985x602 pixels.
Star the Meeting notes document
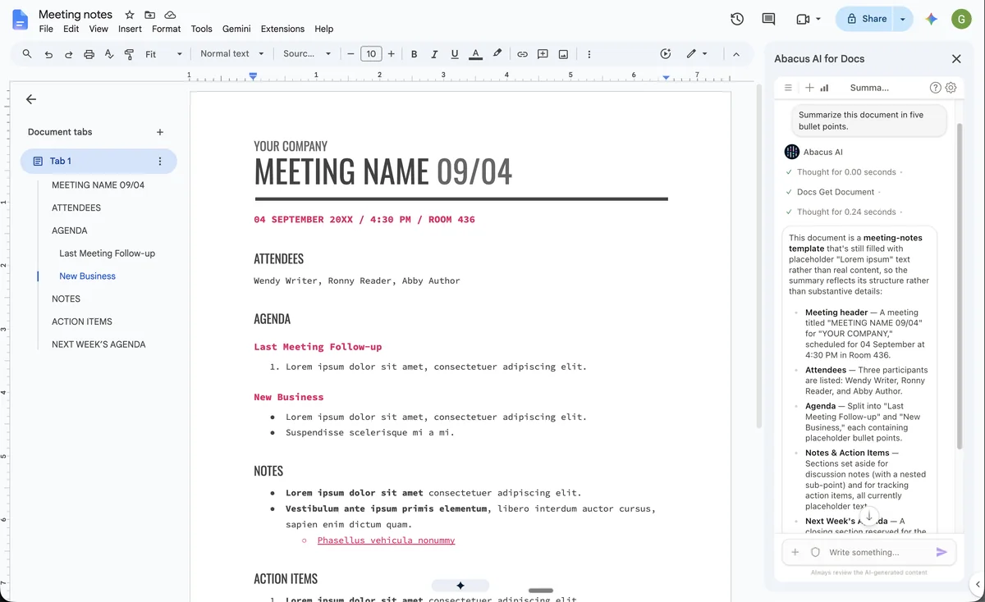click(130, 15)
